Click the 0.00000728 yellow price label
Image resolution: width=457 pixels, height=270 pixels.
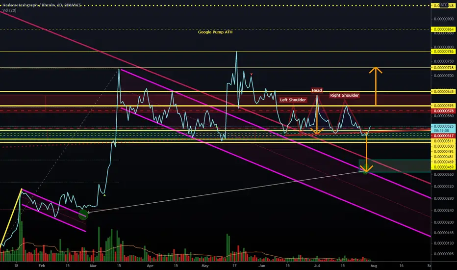pyautogui.click(x=443, y=67)
